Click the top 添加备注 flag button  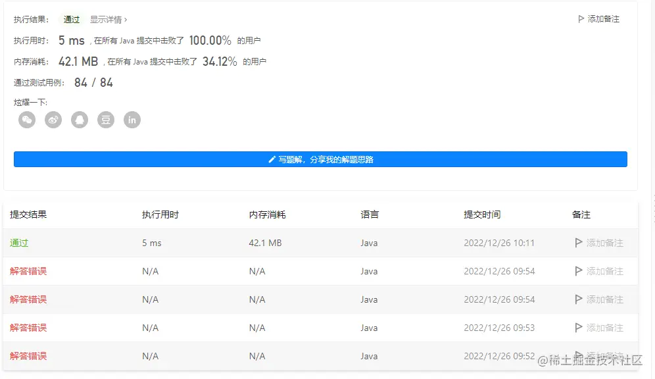point(598,19)
